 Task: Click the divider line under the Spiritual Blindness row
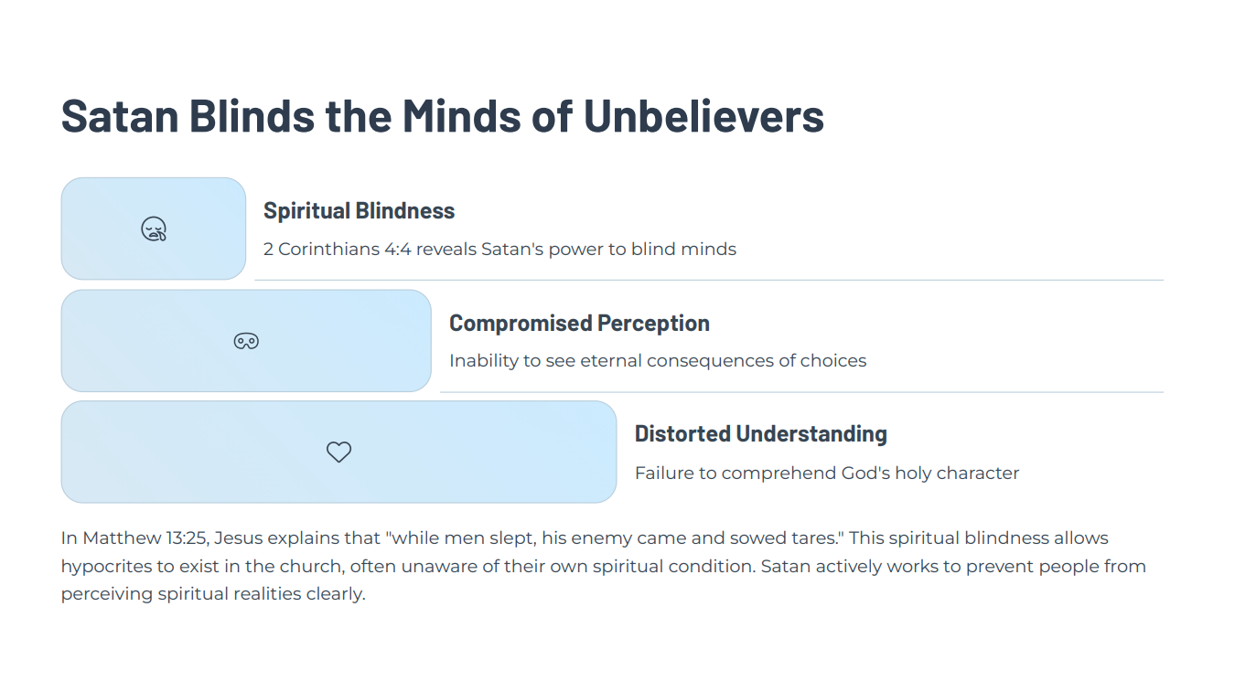coord(709,280)
